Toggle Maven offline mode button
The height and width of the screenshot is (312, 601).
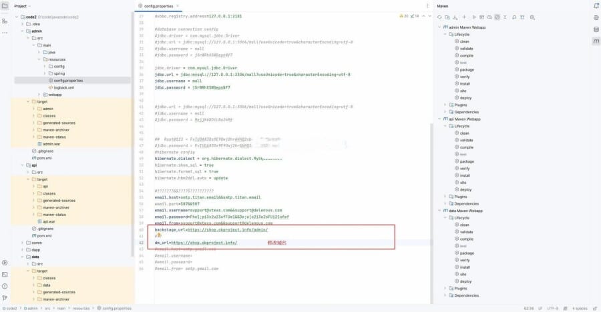tap(489, 16)
